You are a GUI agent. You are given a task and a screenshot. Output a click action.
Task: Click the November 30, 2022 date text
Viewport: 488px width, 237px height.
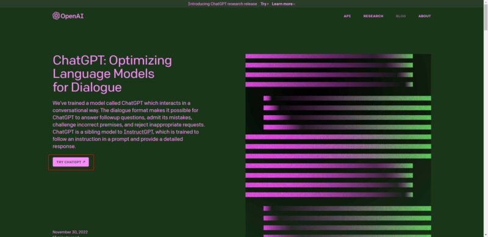click(70, 232)
